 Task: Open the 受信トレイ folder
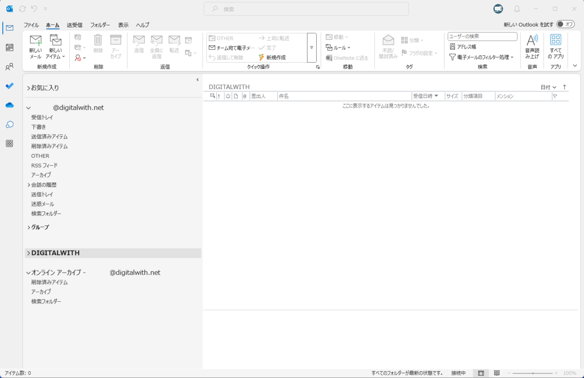click(42, 117)
